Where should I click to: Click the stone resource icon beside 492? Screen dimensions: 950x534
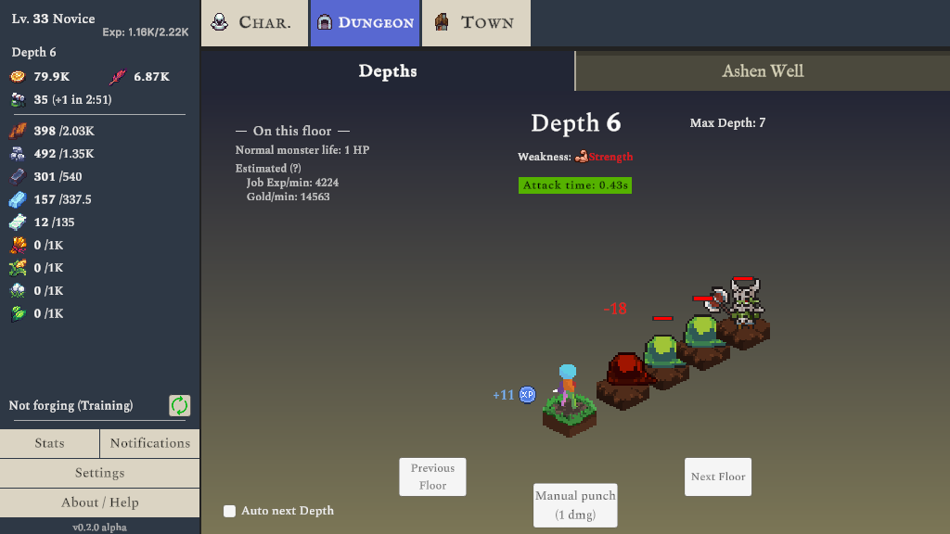pos(18,154)
